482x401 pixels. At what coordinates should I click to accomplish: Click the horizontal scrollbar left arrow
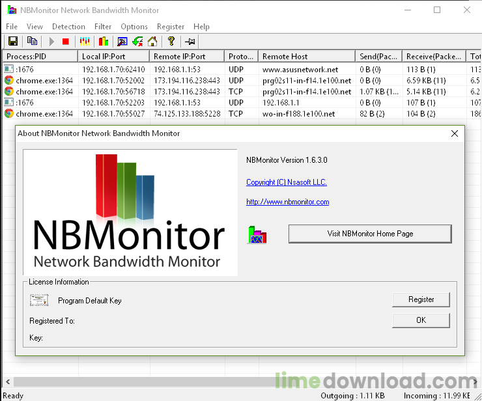(x=8, y=382)
